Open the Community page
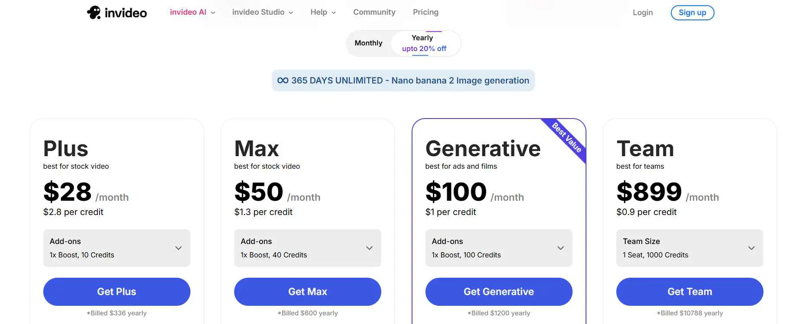The width and height of the screenshot is (805, 324). 374,12
